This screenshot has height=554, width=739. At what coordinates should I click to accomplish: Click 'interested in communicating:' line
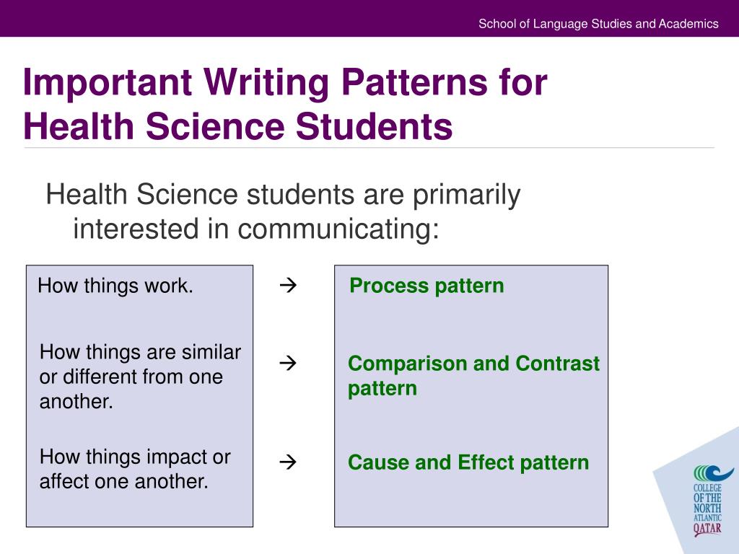256,229
